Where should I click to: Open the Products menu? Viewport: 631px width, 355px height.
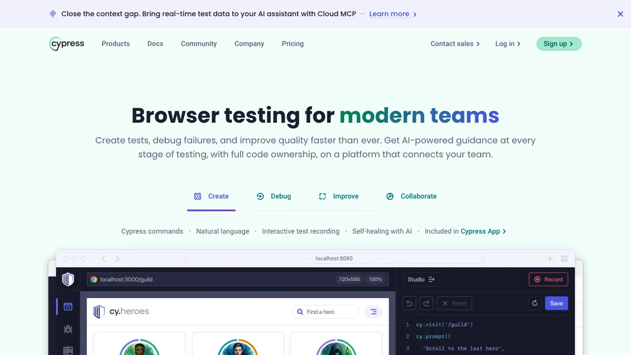[115, 44]
